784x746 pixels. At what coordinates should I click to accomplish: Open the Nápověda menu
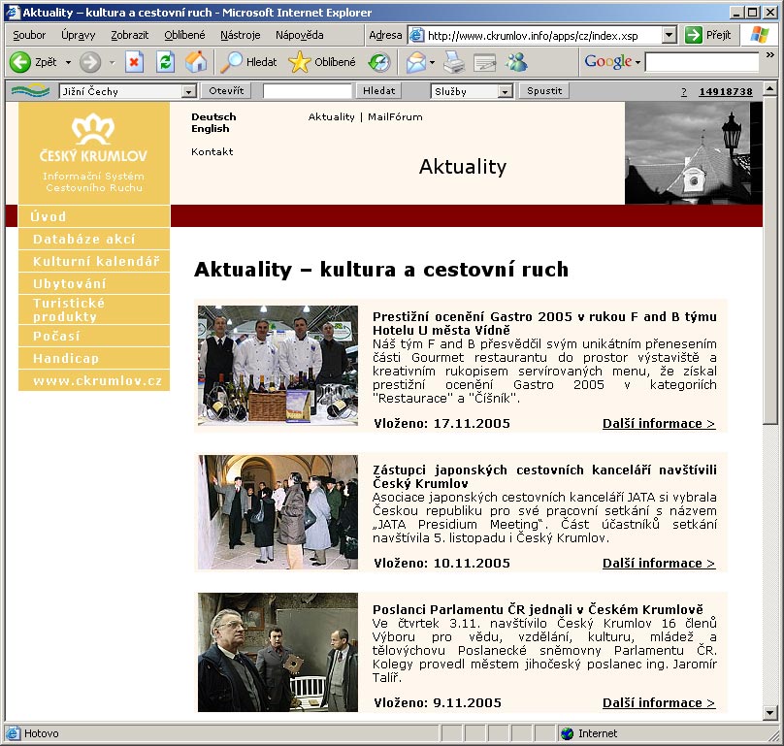click(300, 35)
